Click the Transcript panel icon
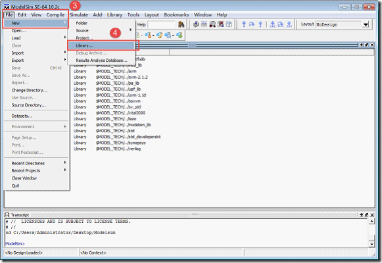The width and height of the screenshot is (382, 263). pyautogui.click(x=7, y=215)
